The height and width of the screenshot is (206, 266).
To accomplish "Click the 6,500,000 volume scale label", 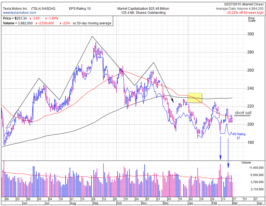I will (x=257, y=175).
